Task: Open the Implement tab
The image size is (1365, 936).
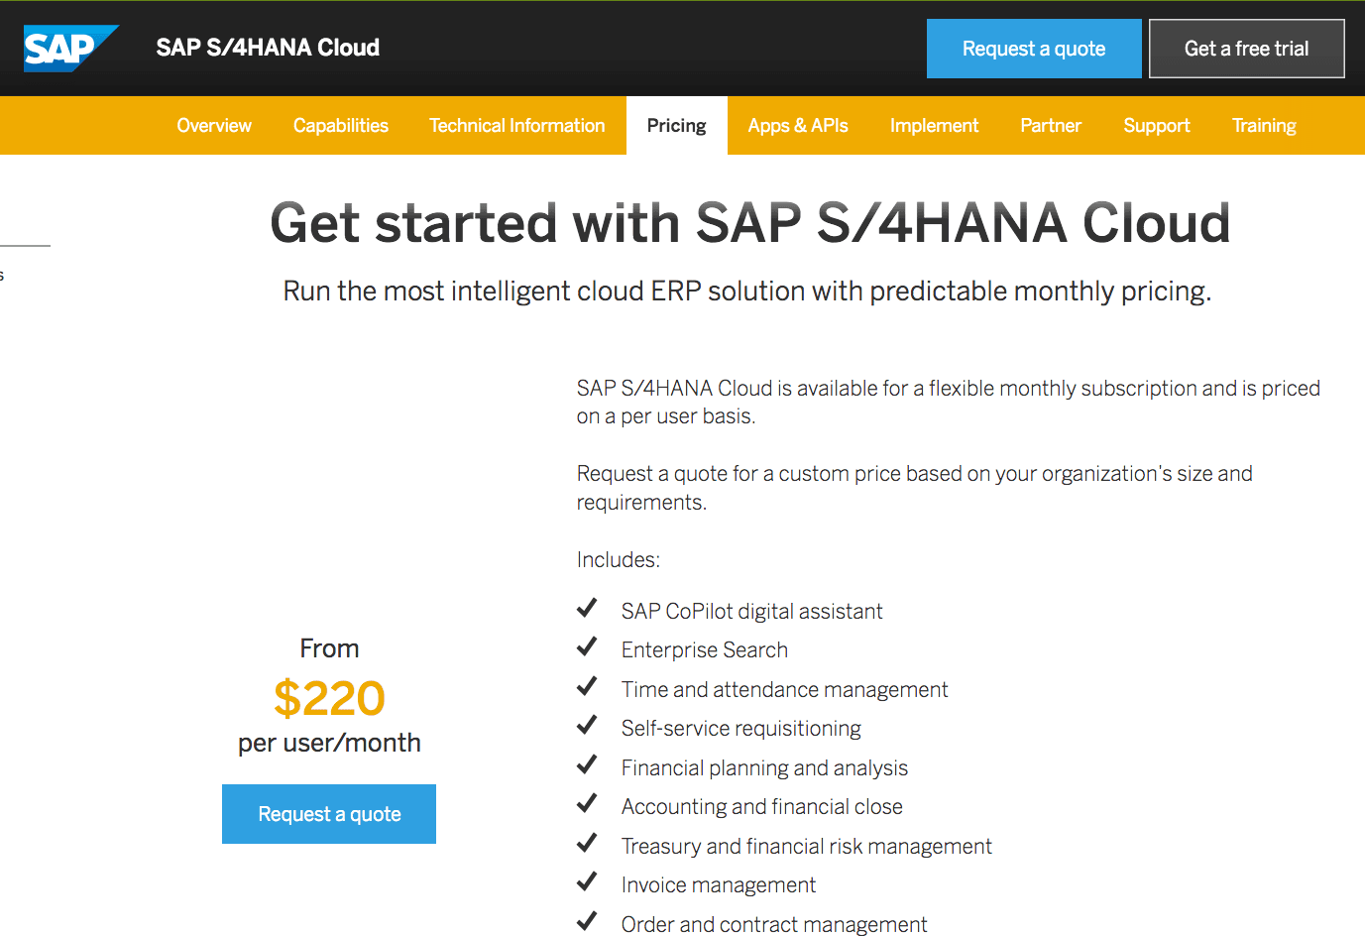Action: [934, 126]
